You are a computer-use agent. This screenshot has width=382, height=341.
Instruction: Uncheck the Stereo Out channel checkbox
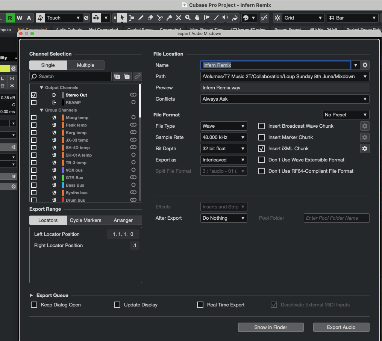pos(34,95)
